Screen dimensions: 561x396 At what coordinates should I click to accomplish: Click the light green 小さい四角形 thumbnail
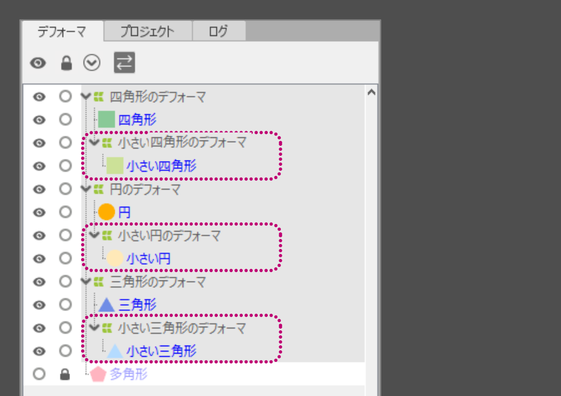115,166
